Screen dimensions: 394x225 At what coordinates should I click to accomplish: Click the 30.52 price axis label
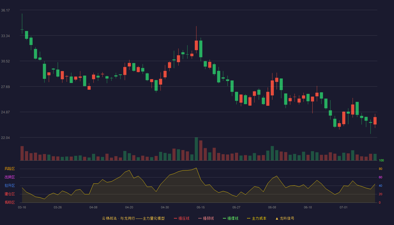5,61
